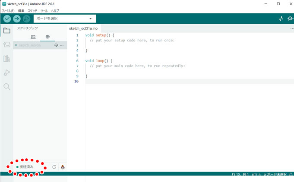Open the Debug sidebar panel
The image size is (294, 182).
7,72
